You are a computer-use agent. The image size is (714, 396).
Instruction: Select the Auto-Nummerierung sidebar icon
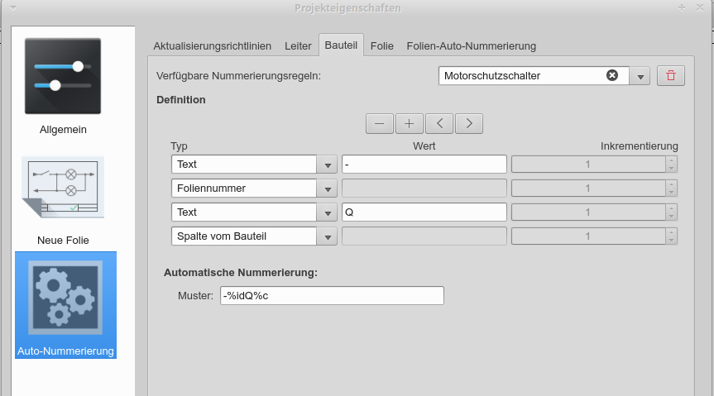[x=65, y=298]
